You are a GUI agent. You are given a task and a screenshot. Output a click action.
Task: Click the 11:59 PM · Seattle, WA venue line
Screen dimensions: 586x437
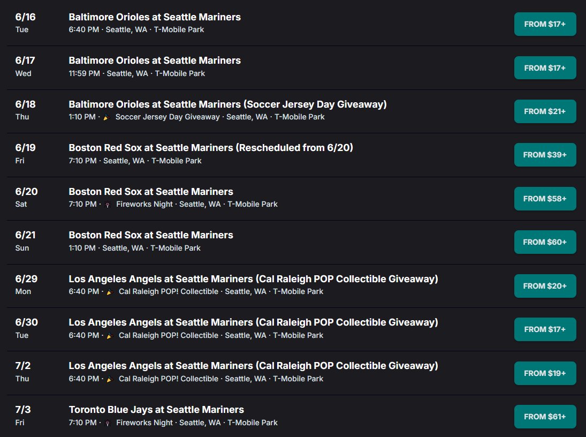coord(137,73)
